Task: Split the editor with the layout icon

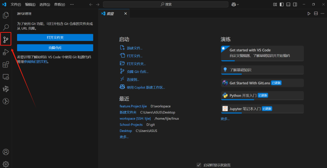Action: click(x=316, y=14)
